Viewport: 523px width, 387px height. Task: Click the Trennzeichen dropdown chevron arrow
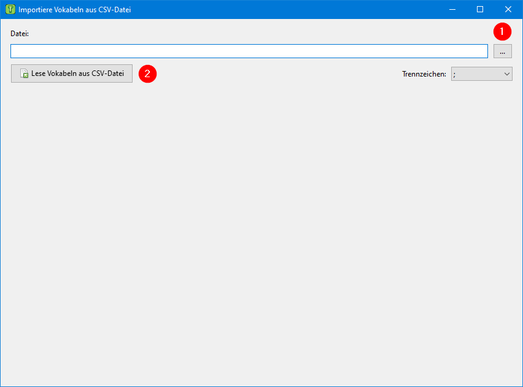coord(506,74)
